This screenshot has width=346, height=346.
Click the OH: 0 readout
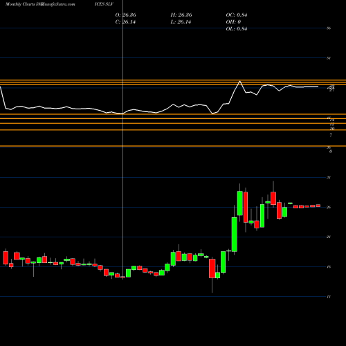click(x=233, y=22)
